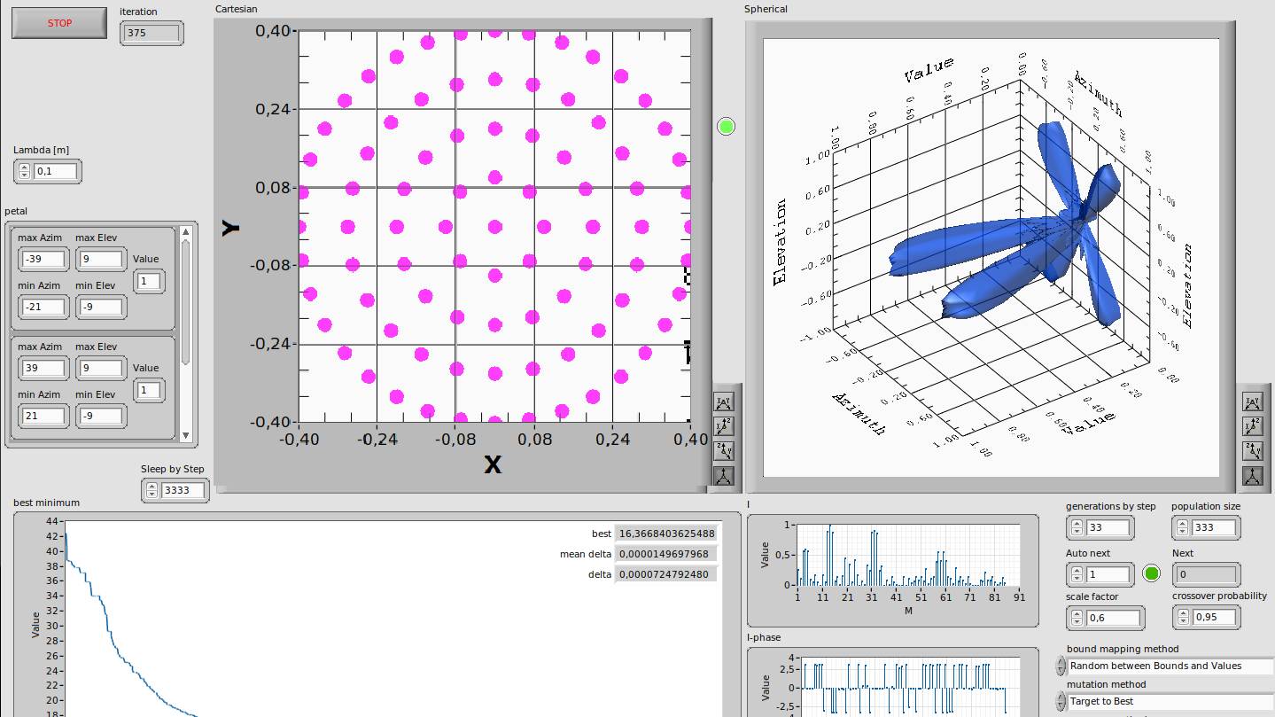Click petal list scrollbar up arrow
The image size is (1275, 717).
(x=185, y=231)
